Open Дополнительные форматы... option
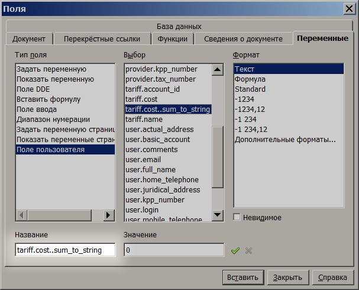This screenshot has height=290, width=359. coord(289,140)
